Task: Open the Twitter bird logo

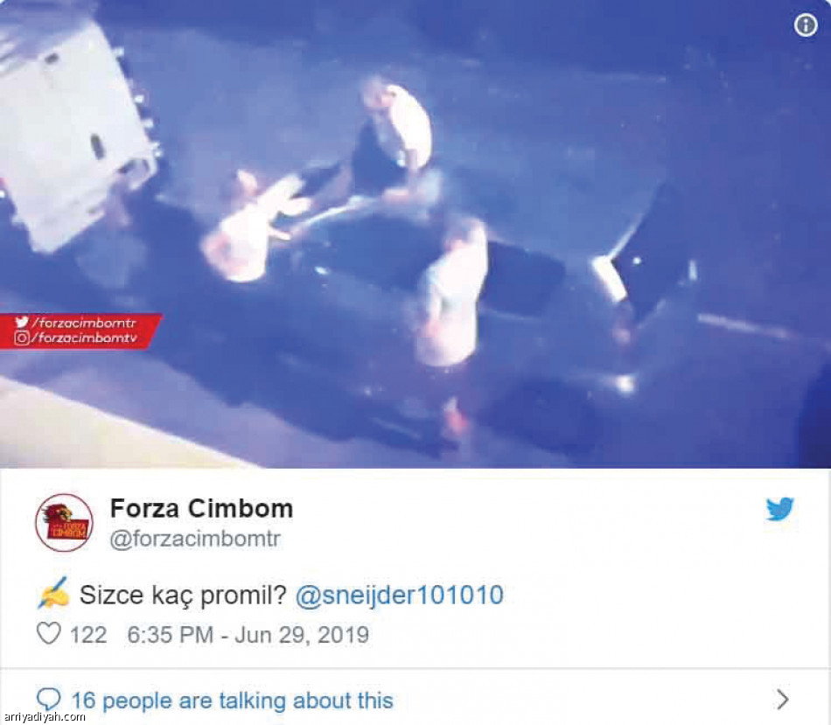Action: (x=779, y=509)
